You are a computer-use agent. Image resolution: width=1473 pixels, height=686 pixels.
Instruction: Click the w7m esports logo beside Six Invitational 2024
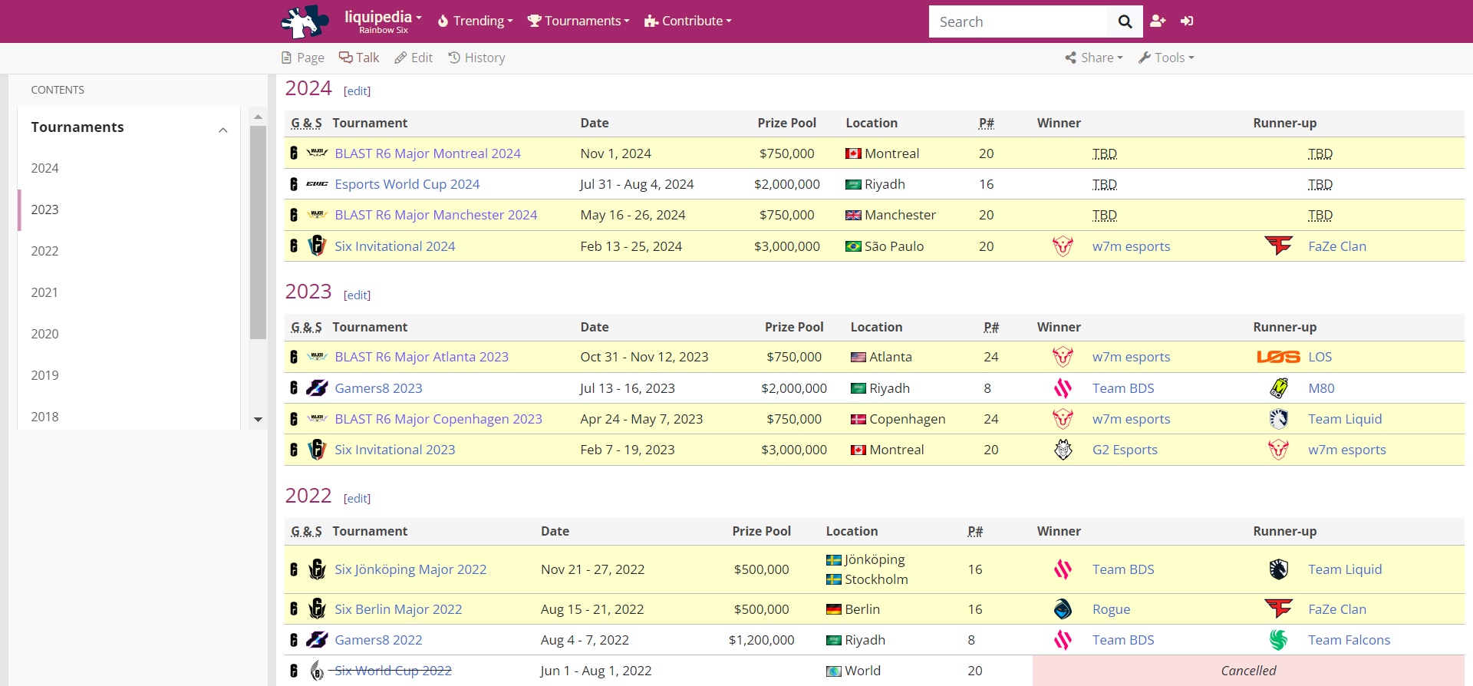click(x=1063, y=246)
